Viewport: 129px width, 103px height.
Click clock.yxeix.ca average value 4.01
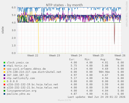click(105, 63)
